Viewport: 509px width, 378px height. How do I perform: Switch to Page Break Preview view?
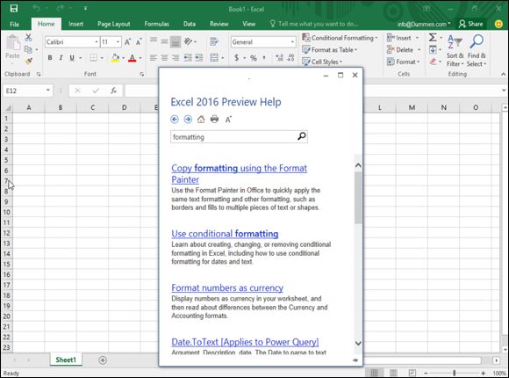pos(412,373)
